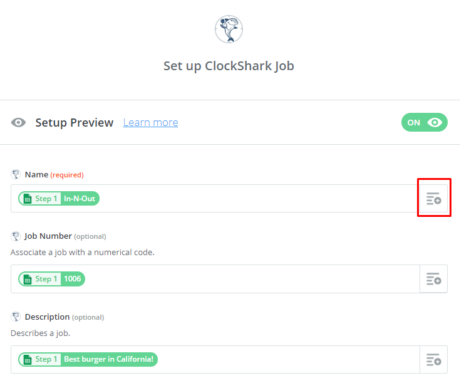464x383 pixels.
Task: Click the Set up ClockShark Job heading
Action: (x=229, y=66)
